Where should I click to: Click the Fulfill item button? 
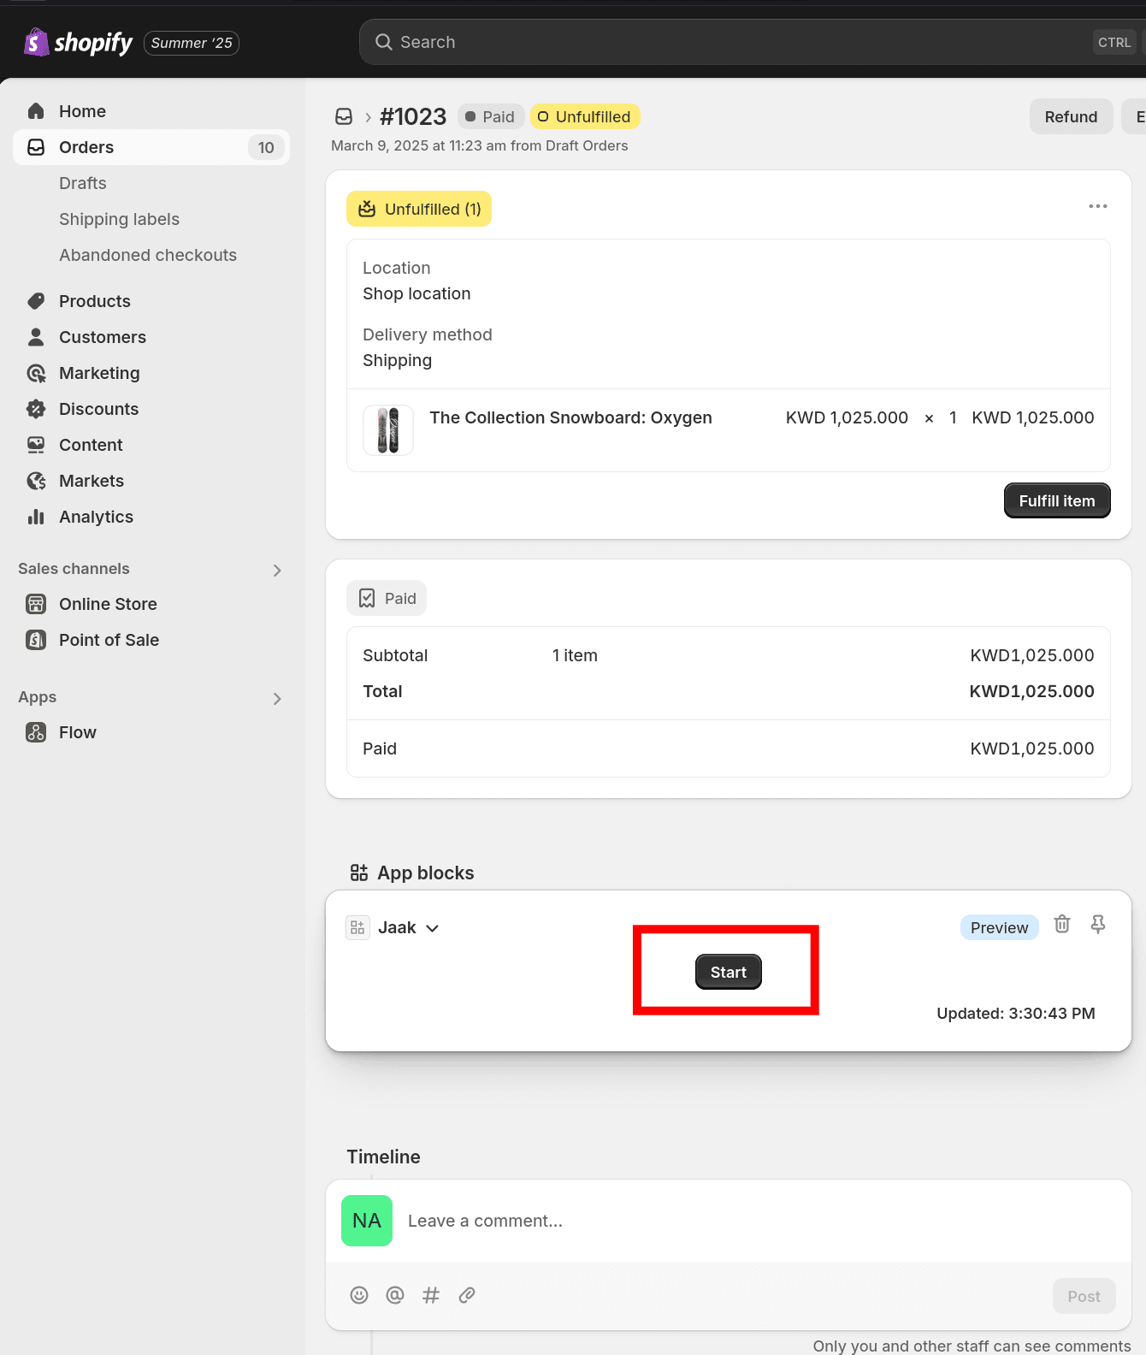[1057, 500]
